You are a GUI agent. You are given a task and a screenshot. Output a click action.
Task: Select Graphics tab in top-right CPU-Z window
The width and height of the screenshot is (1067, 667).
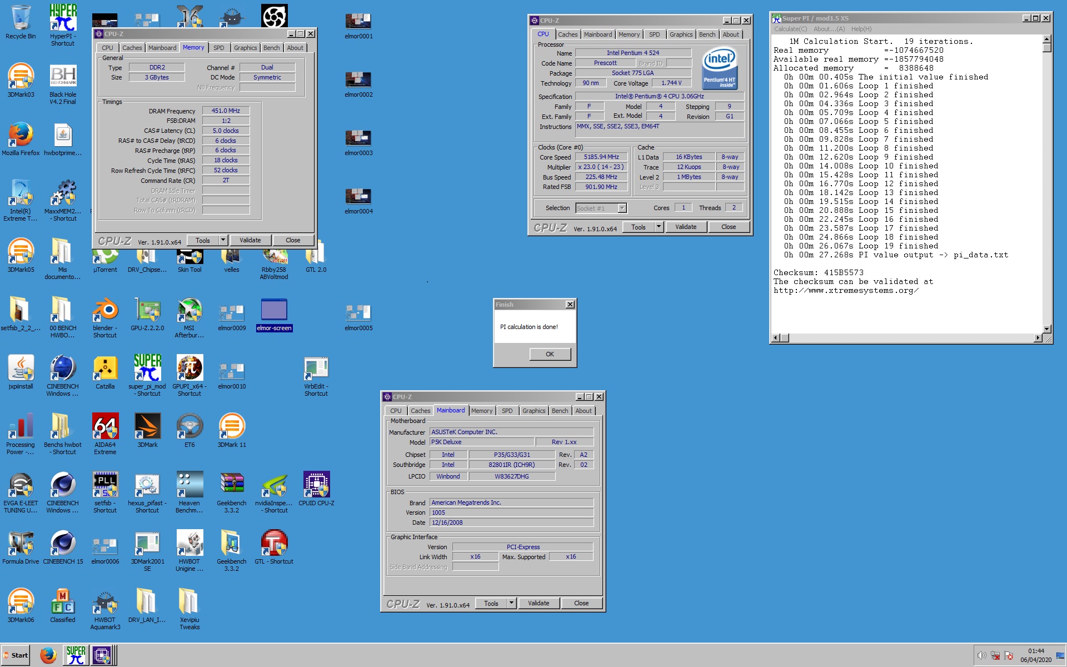(x=681, y=34)
